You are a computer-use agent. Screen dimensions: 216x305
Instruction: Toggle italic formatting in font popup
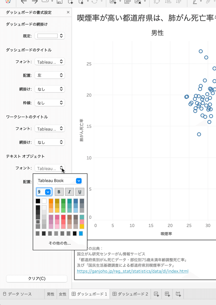point(69,192)
